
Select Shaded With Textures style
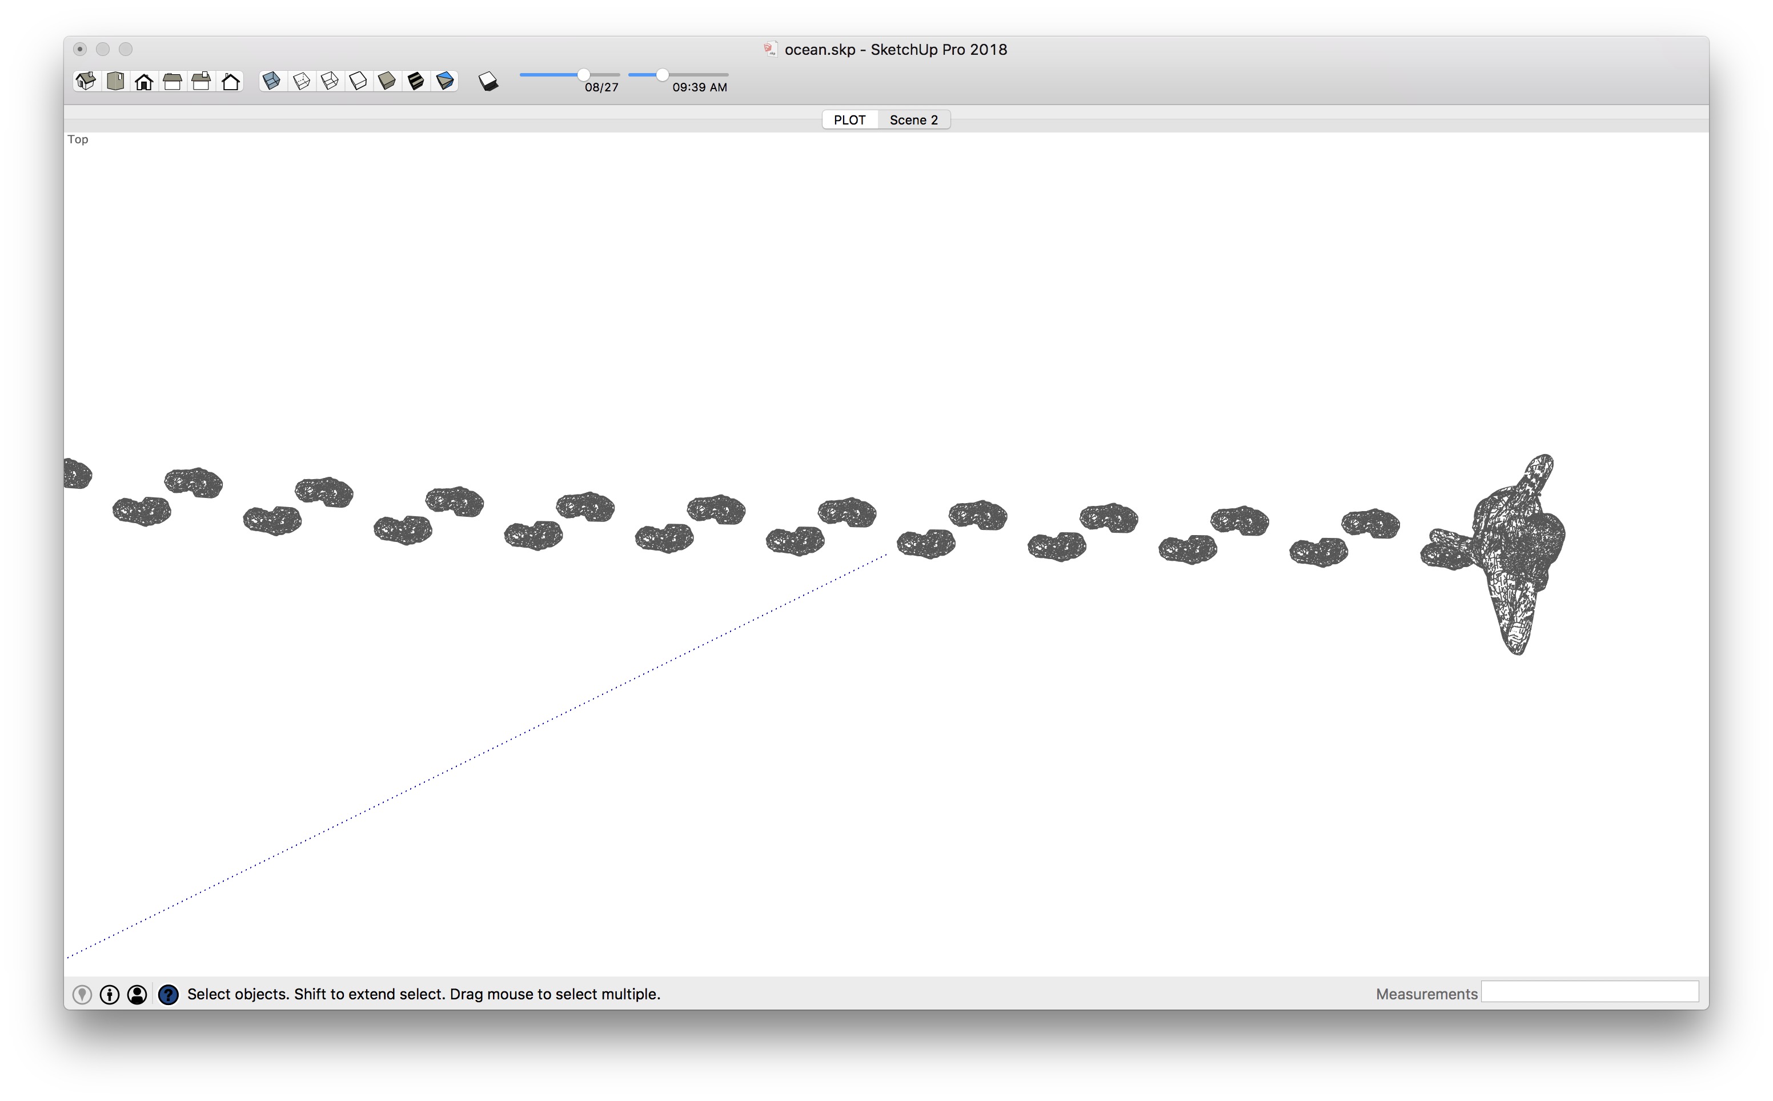point(416,81)
